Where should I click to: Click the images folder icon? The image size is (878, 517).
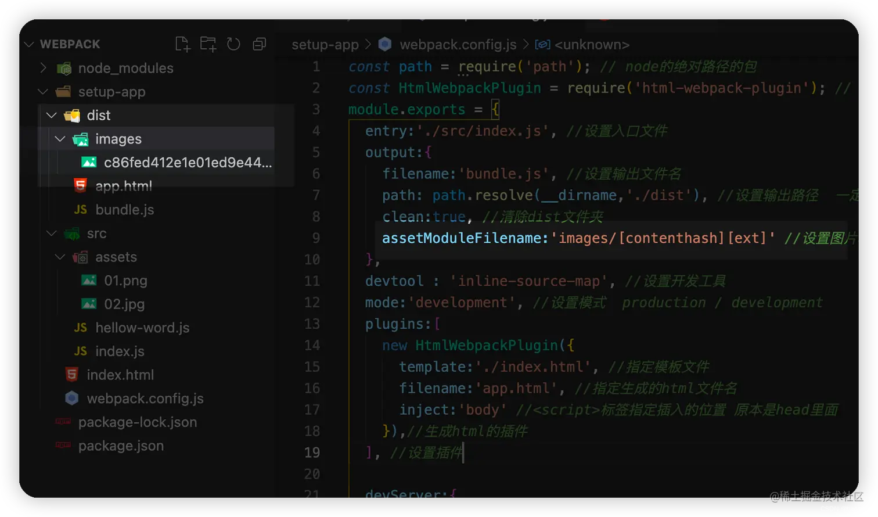tap(81, 139)
